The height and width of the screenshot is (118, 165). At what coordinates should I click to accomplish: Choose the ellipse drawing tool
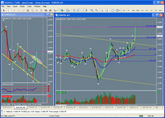(x=46, y=10)
